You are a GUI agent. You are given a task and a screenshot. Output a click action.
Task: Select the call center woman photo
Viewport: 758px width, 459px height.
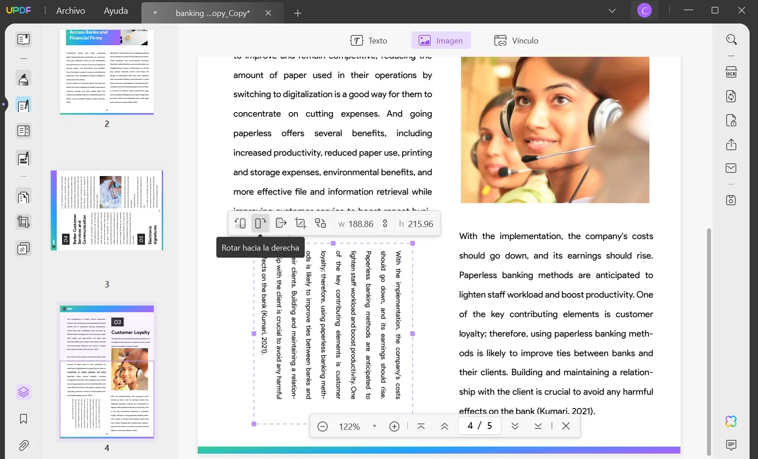[x=555, y=129]
